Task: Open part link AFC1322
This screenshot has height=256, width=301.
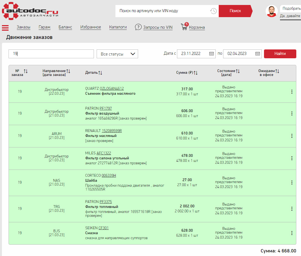Action: pos(104,153)
